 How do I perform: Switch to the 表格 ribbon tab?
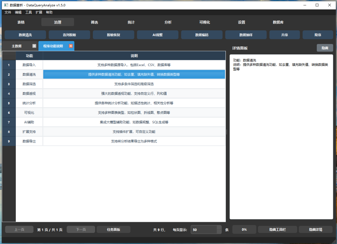pos(21,22)
